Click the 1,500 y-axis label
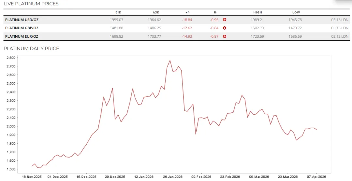Screen dimensions: 352x181 click(11, 169)
